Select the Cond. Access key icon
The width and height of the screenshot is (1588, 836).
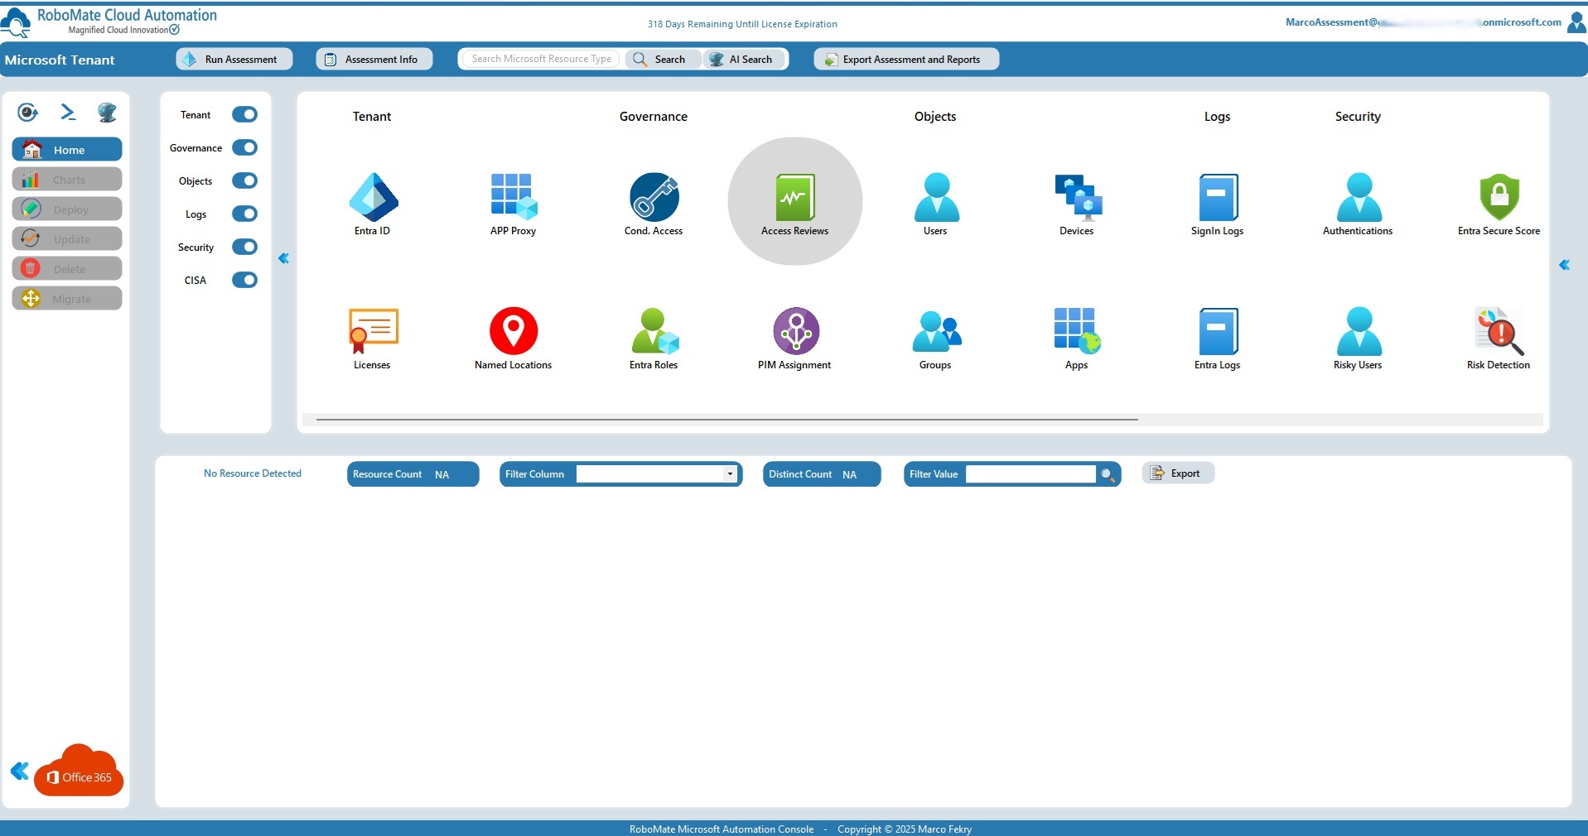pos(654,197)
